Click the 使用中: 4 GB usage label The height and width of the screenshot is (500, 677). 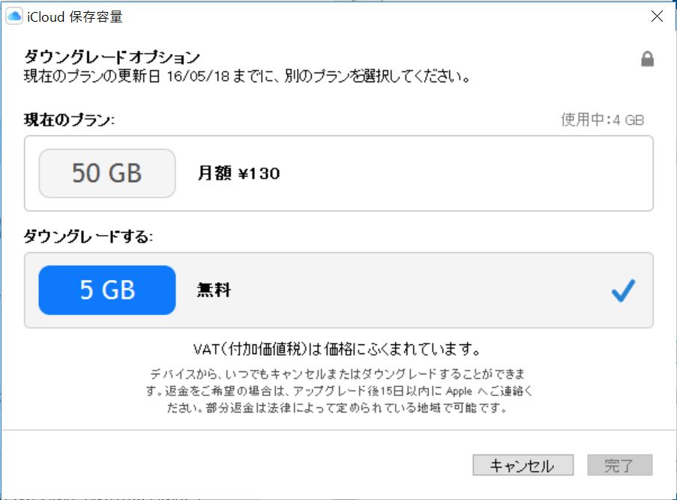point(602,120)
